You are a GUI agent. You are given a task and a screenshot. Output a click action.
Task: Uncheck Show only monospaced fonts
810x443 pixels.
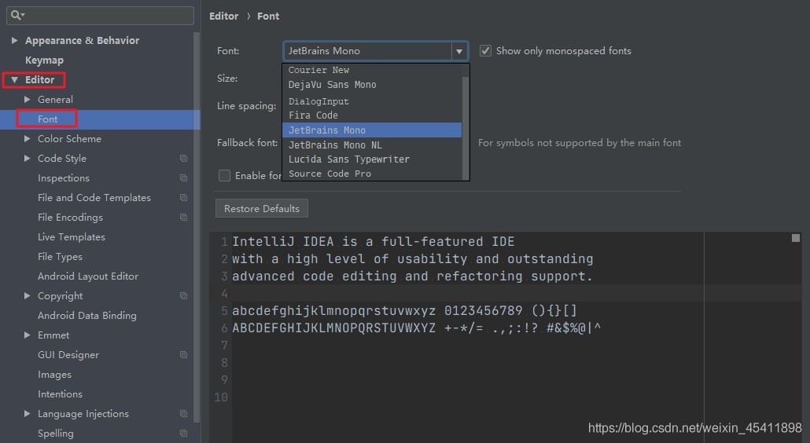486,51
